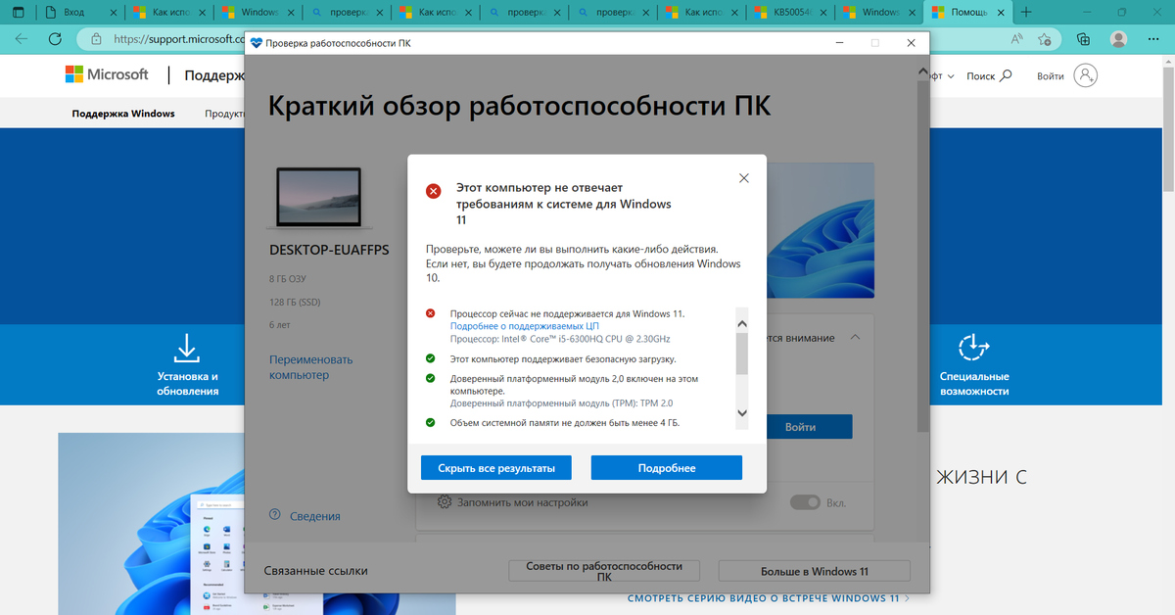The width and height of the screenshot is (1175, 615).
Task: Click Переименовать компьютер link
Action: [311, 367]
